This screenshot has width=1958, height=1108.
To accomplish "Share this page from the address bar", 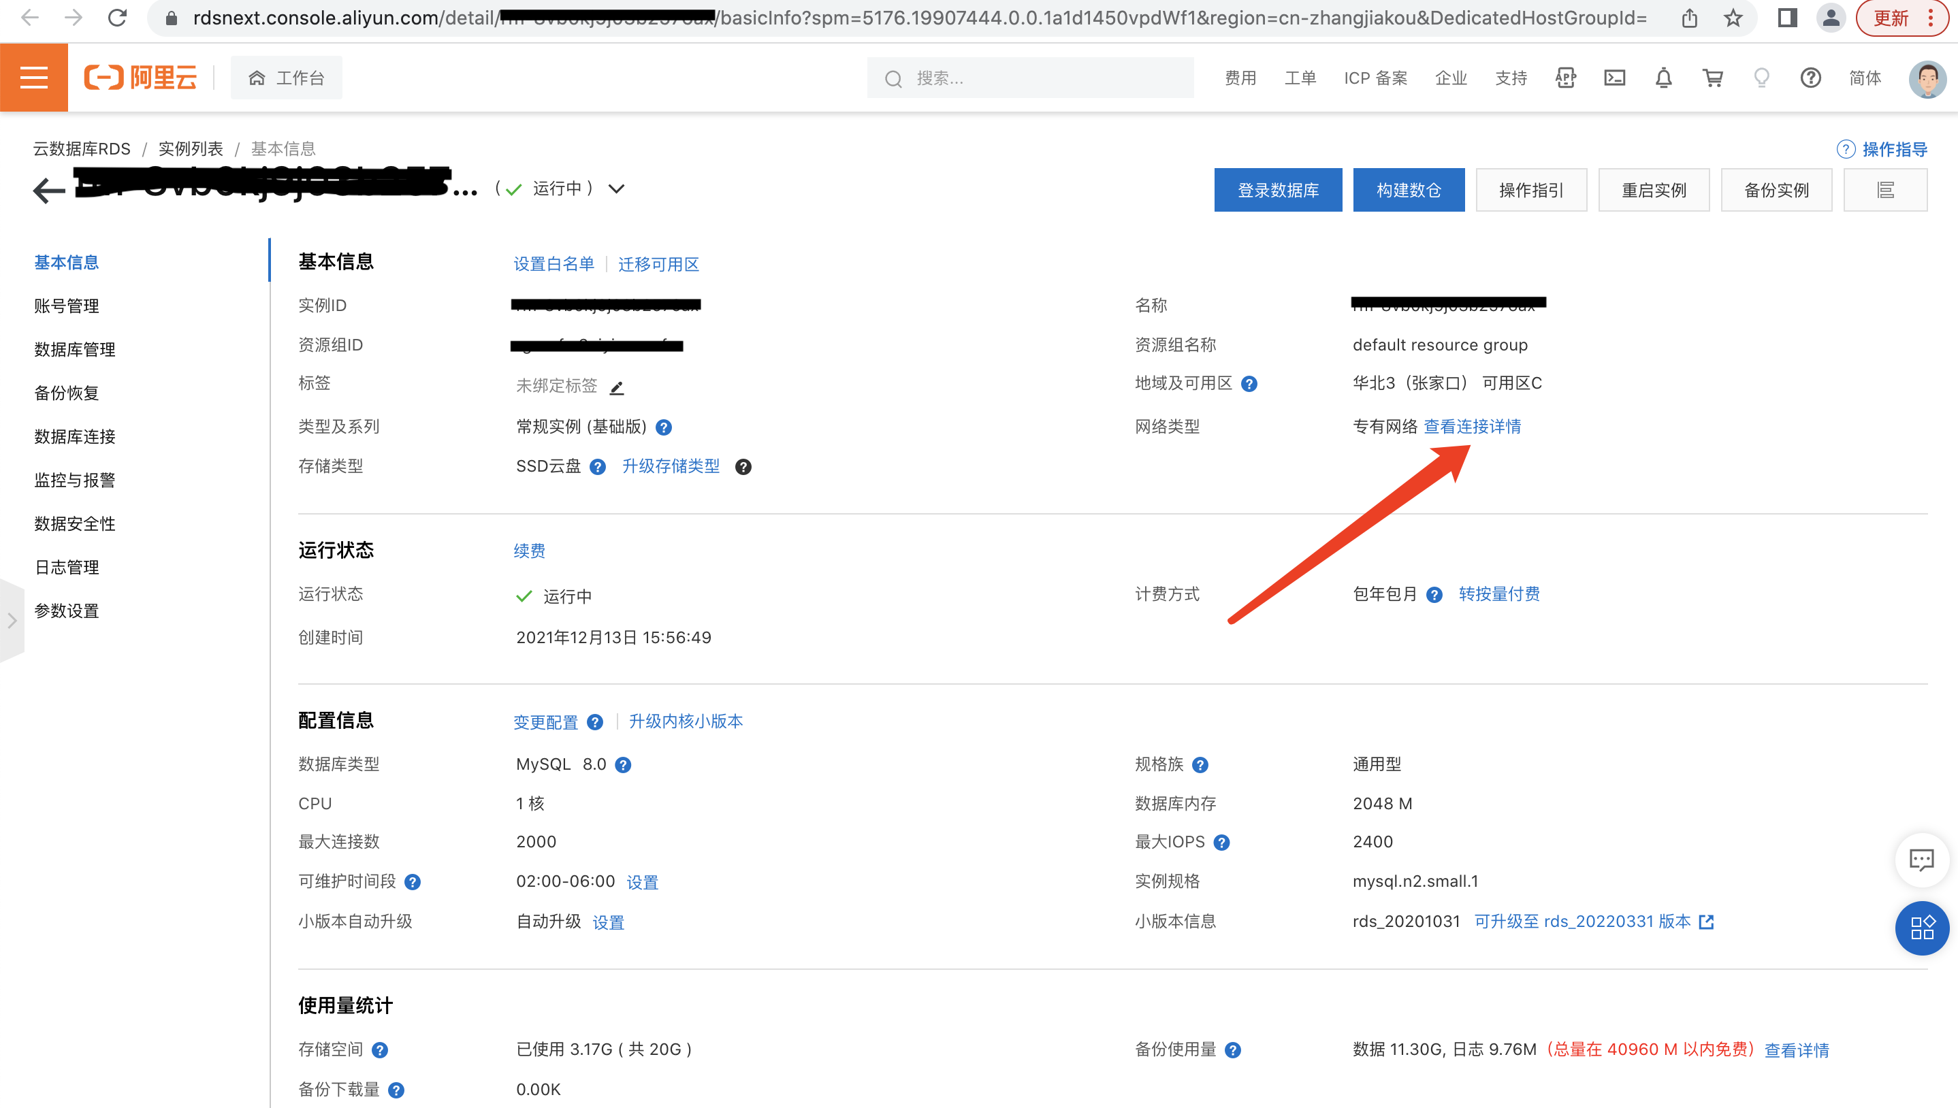I will coord(1689,18).
